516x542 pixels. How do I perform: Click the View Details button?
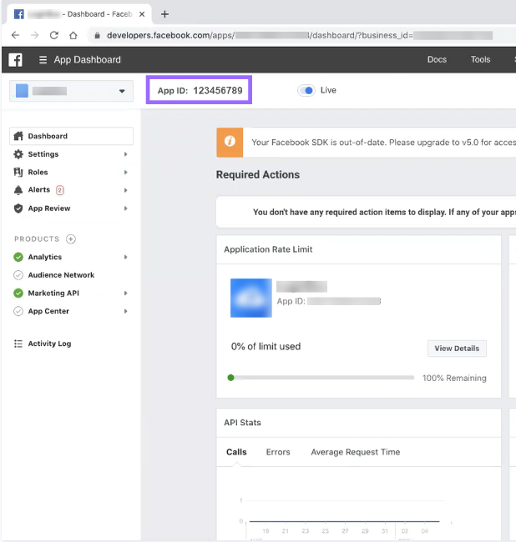(x=457, y=349)
